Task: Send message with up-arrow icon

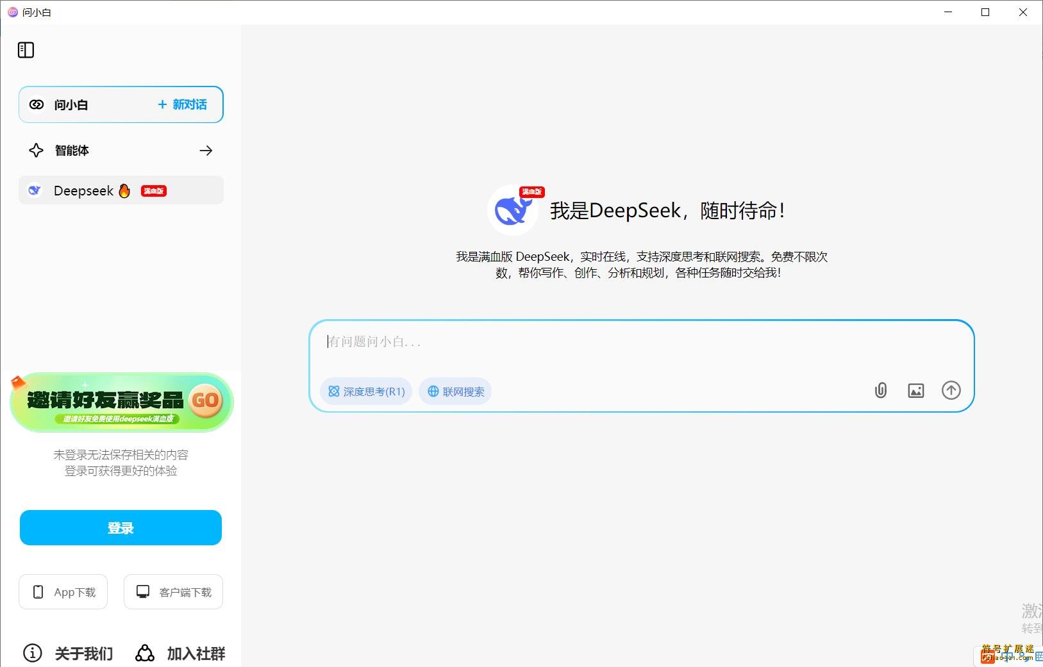Action: [951, 390]
